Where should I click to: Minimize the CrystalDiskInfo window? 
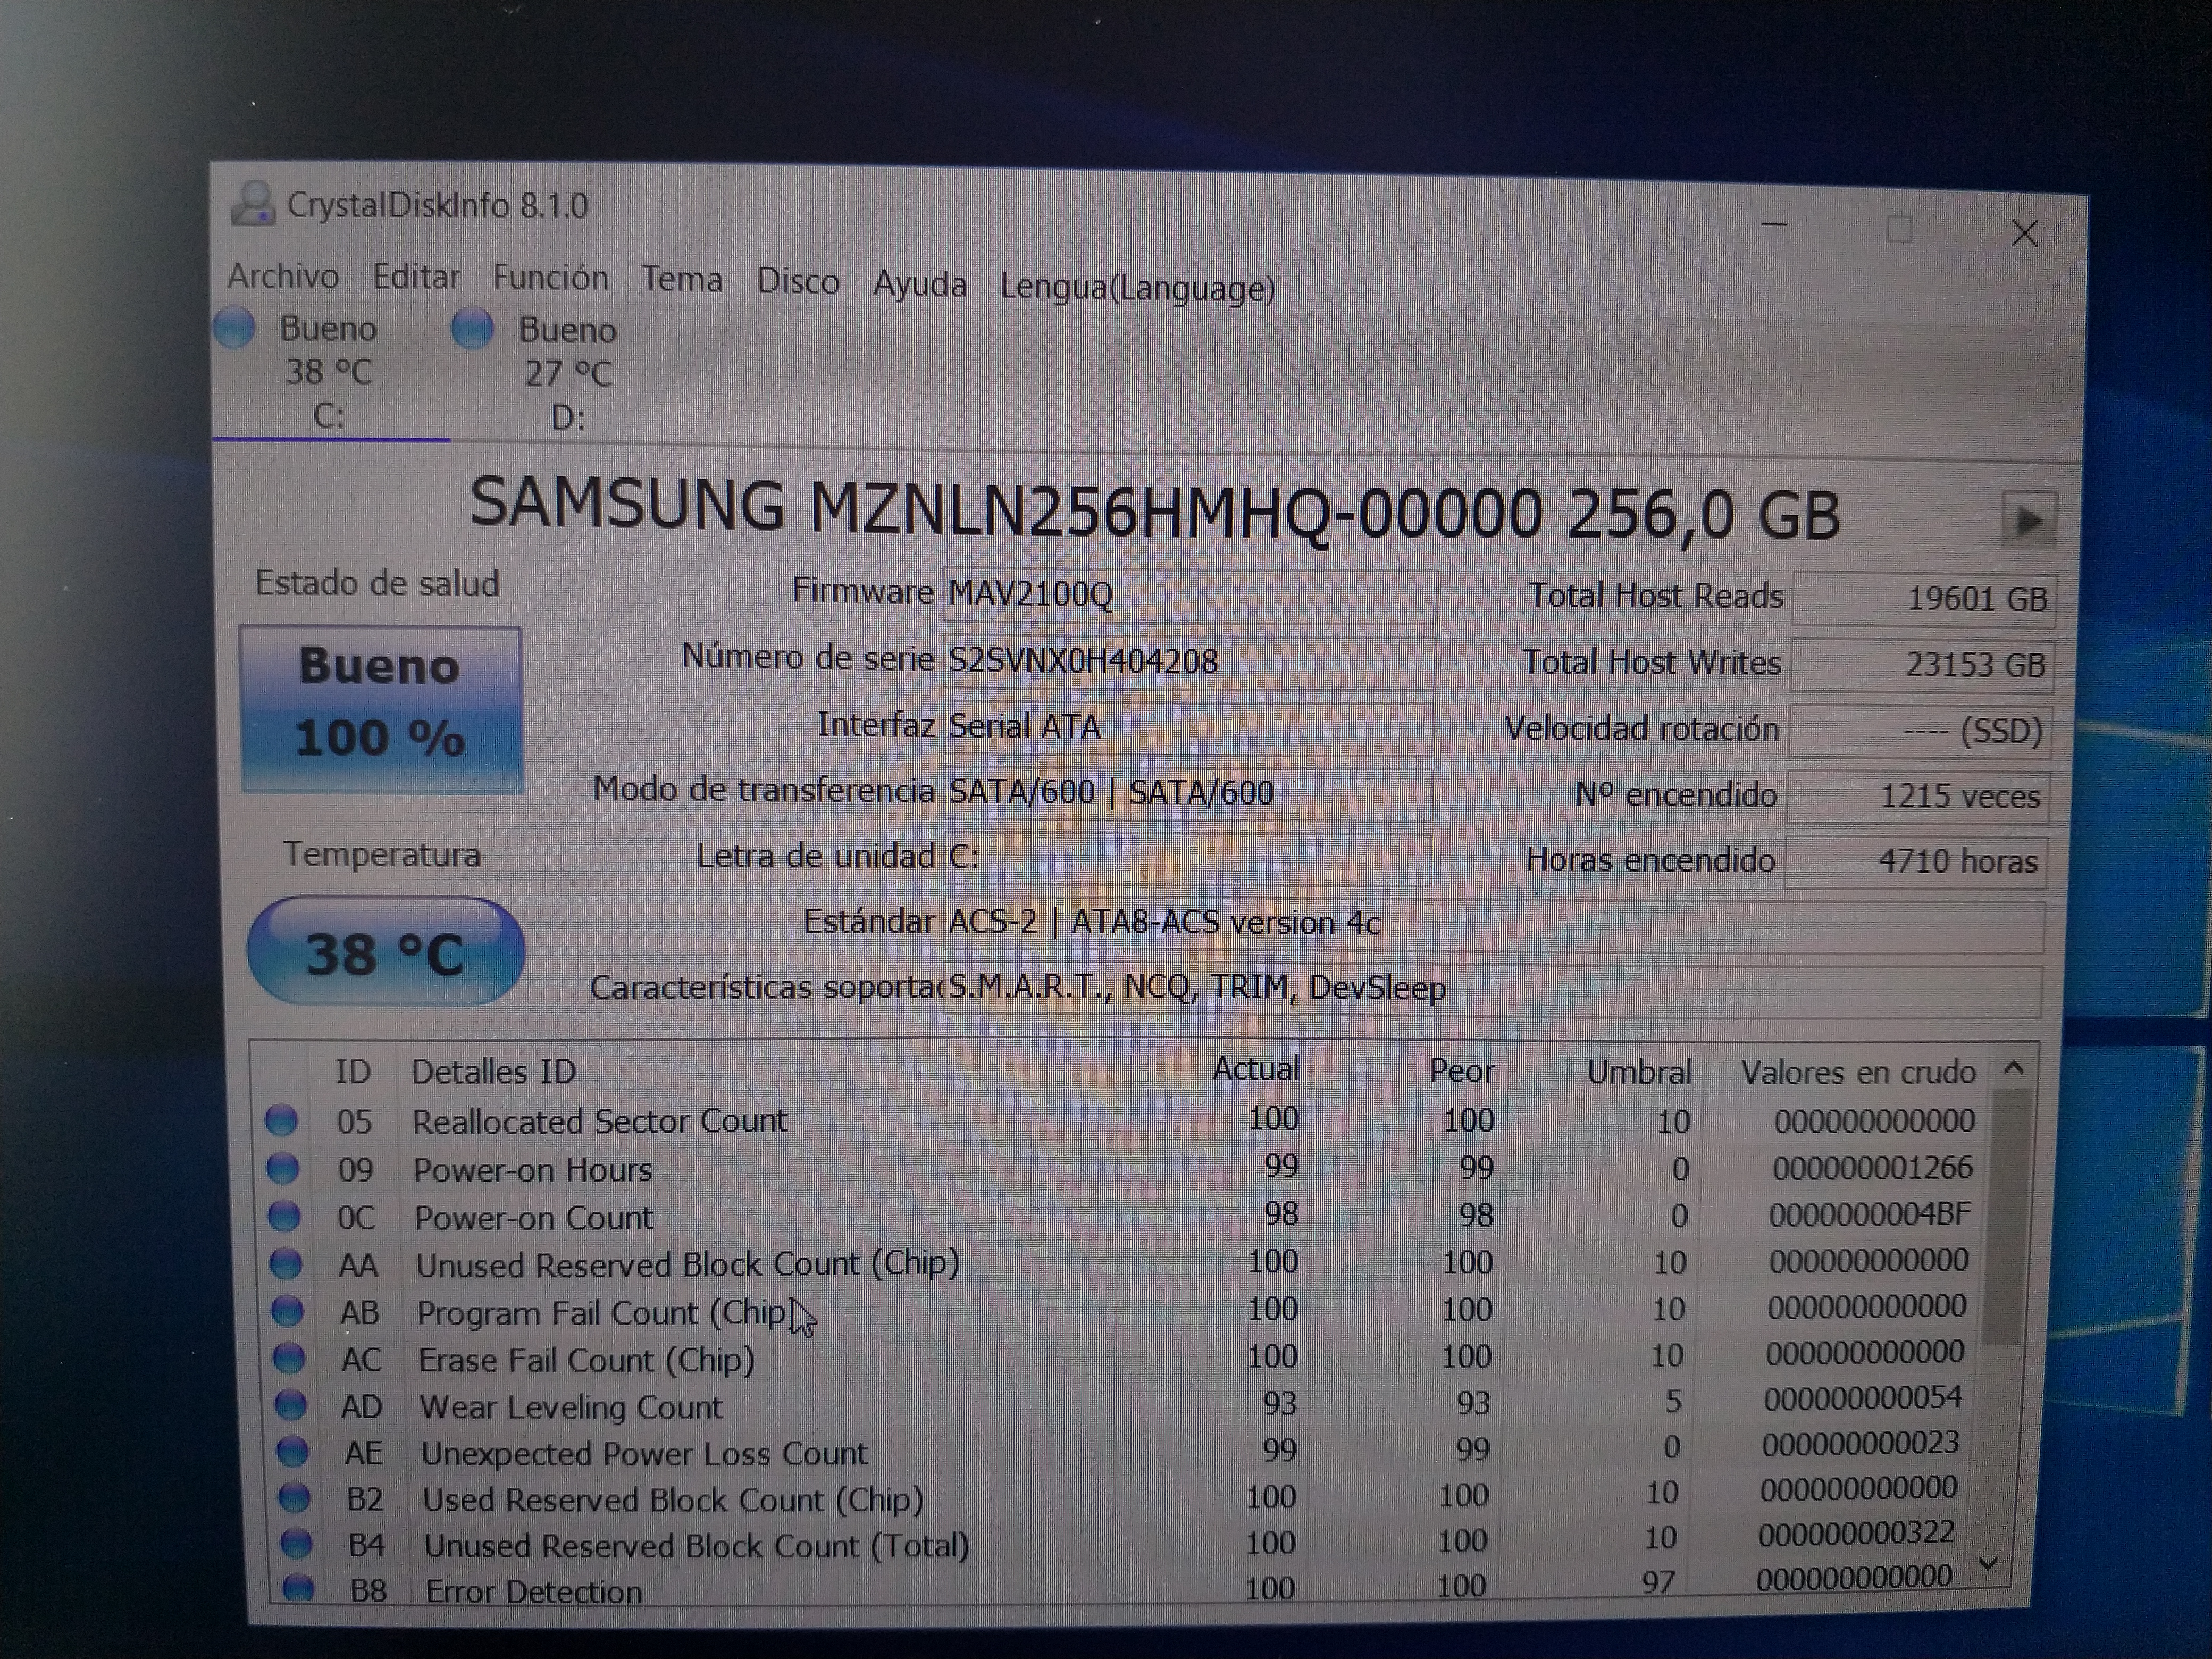point(1775,225)
